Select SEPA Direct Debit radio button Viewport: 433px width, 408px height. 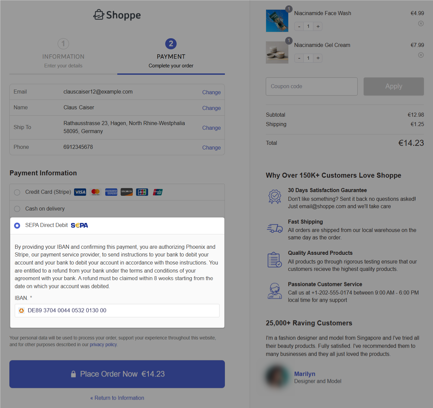[x=17, y=226]
